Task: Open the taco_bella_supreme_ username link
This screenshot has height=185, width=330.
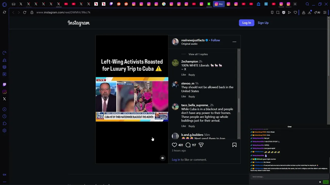Action: [x=195, y=105]
